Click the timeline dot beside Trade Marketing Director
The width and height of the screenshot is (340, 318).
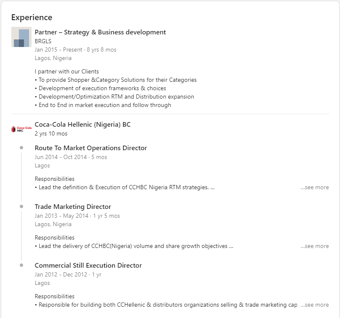(21, 206)
